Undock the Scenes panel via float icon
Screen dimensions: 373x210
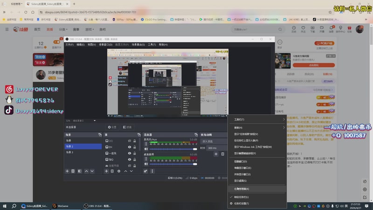[x=100, y=135]
